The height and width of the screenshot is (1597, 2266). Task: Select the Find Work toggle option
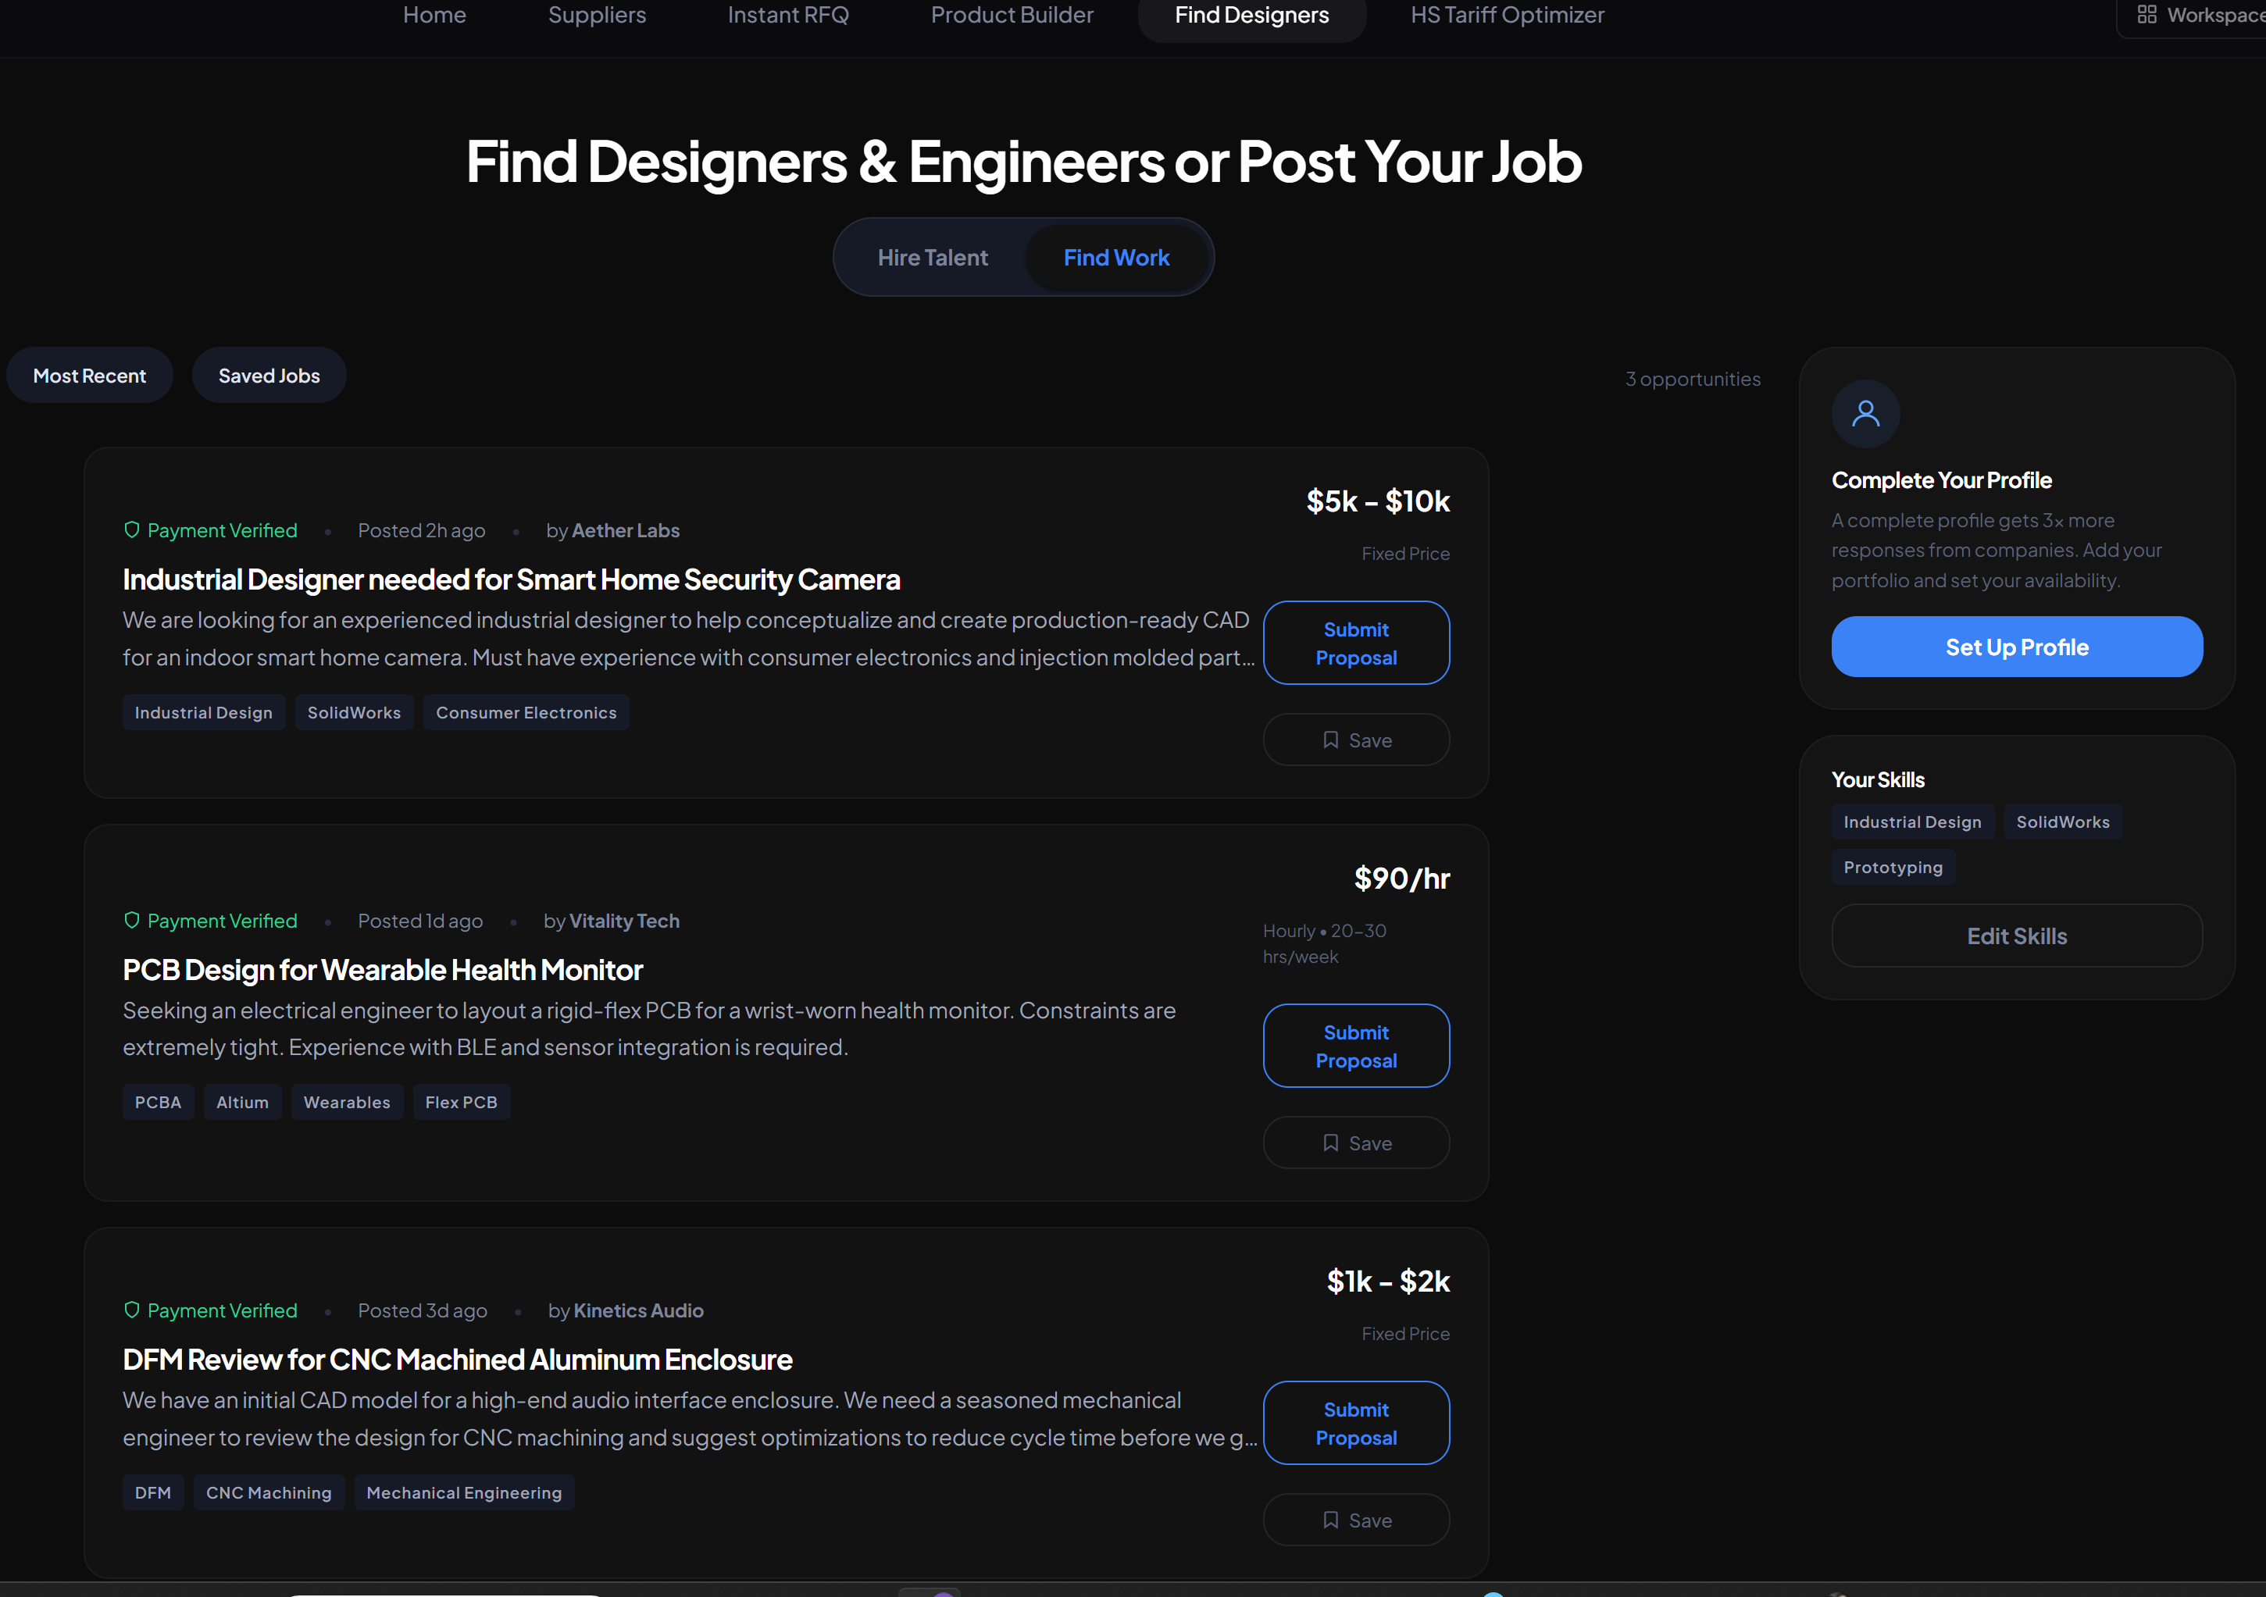(1116, 256)
